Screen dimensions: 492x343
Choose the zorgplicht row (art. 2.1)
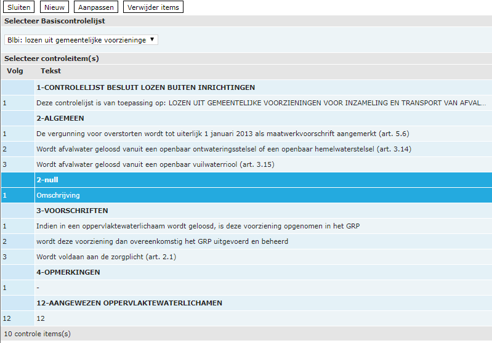click(106, 257)
